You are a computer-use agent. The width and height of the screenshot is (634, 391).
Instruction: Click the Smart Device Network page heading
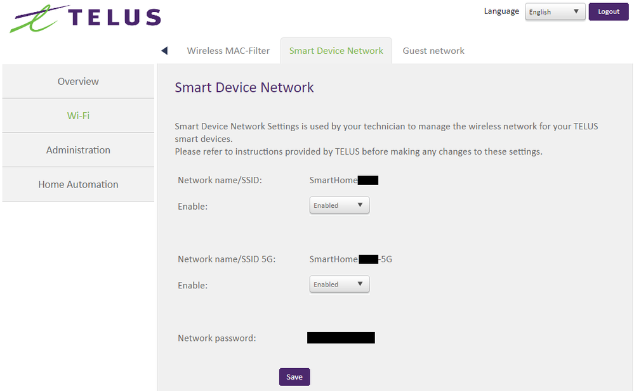click(244, 87)
